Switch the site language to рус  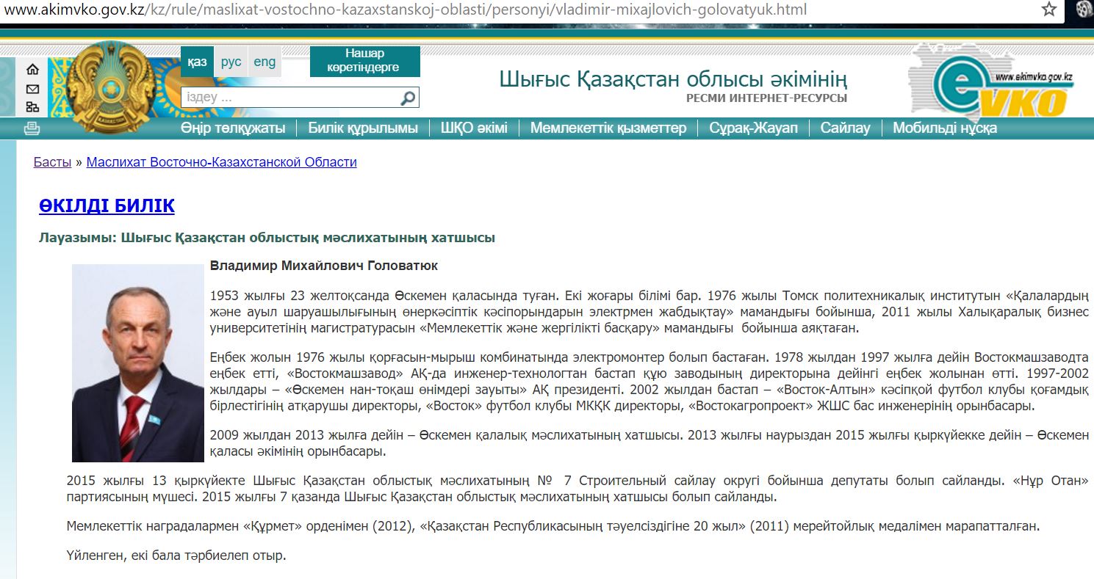231,62
